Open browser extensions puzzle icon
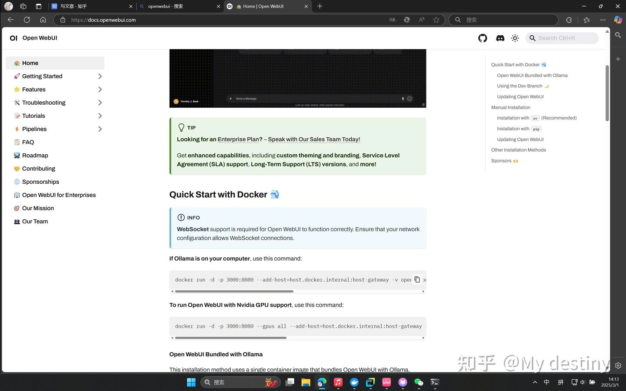Screen dimensions: 626x391 (569, 20)
